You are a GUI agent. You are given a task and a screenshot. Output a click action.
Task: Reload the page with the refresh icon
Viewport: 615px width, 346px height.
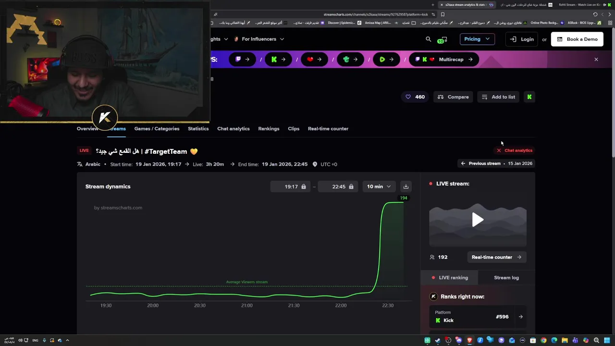pyautogui.click(x=595, y=14)
